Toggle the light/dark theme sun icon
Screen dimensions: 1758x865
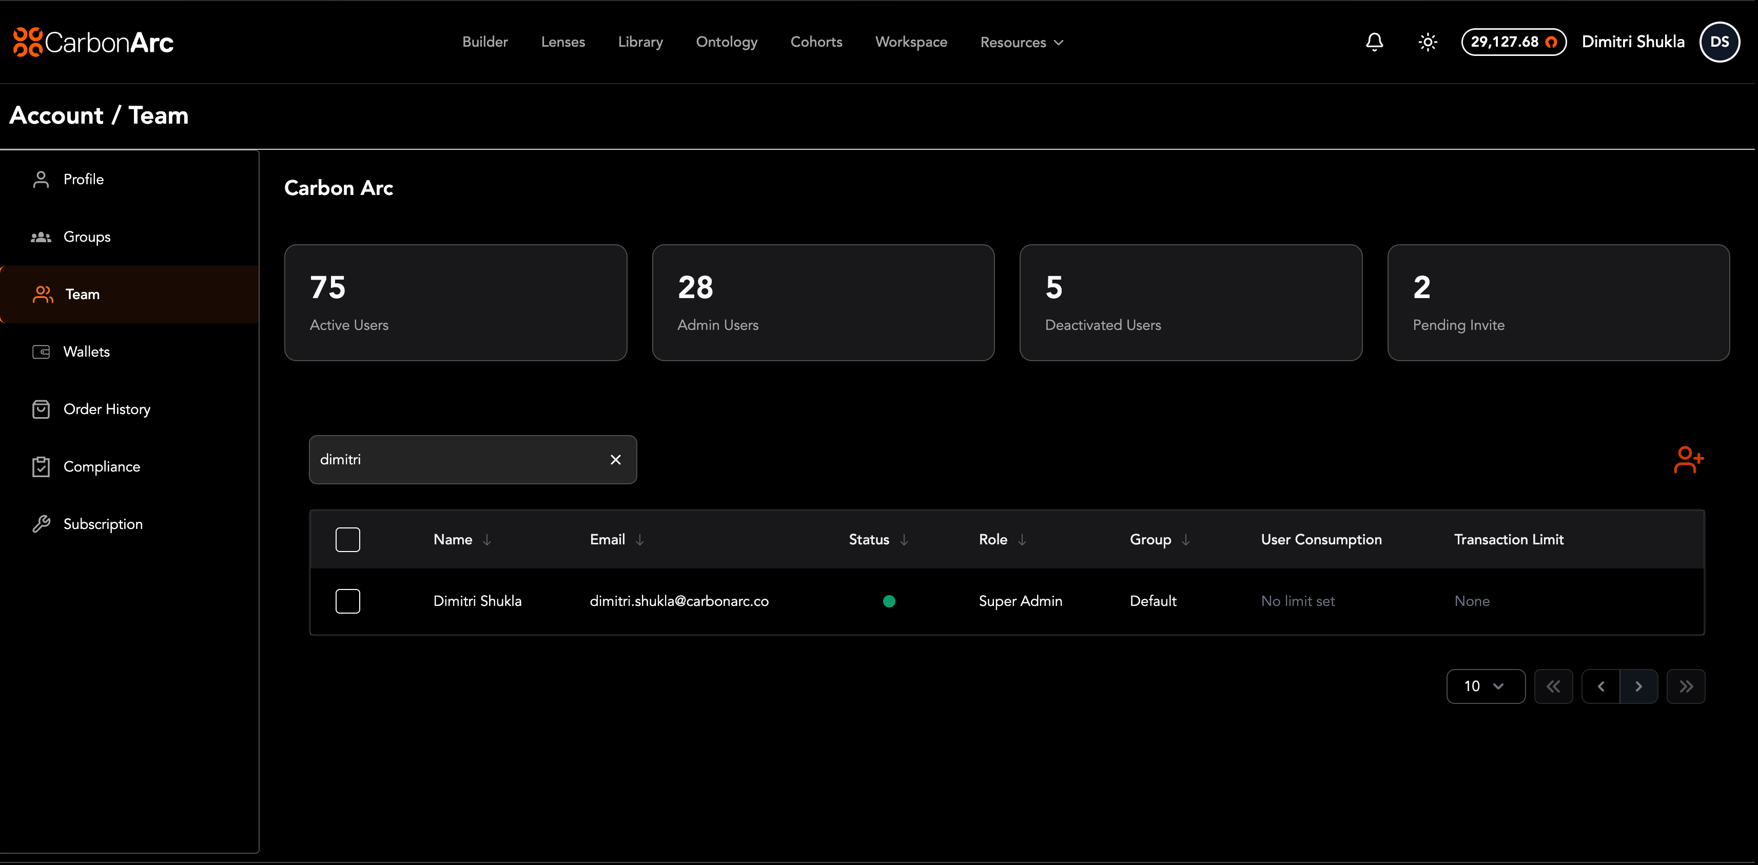[x=1428, y=42]
